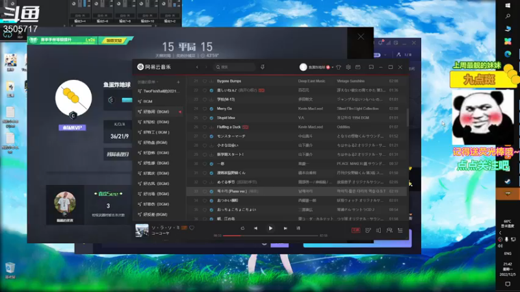Screen dimensions: 520x292
Task: Open 团队表现 tab in game window
Action: pos(118,154)
